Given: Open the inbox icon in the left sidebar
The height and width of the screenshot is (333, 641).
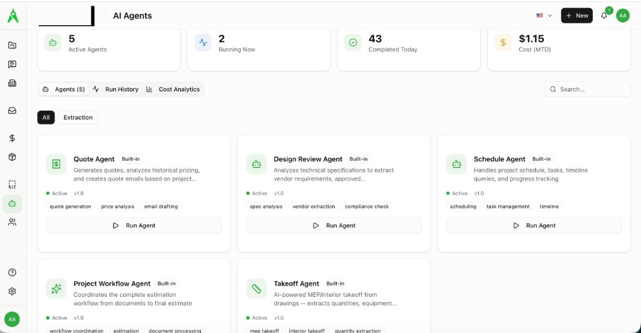Looking at the screenshot, I should (12, 111).
